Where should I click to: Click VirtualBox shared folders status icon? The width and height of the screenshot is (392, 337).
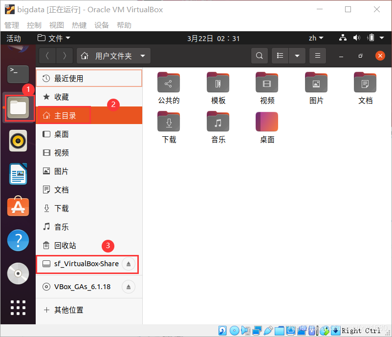coord(279,331)
